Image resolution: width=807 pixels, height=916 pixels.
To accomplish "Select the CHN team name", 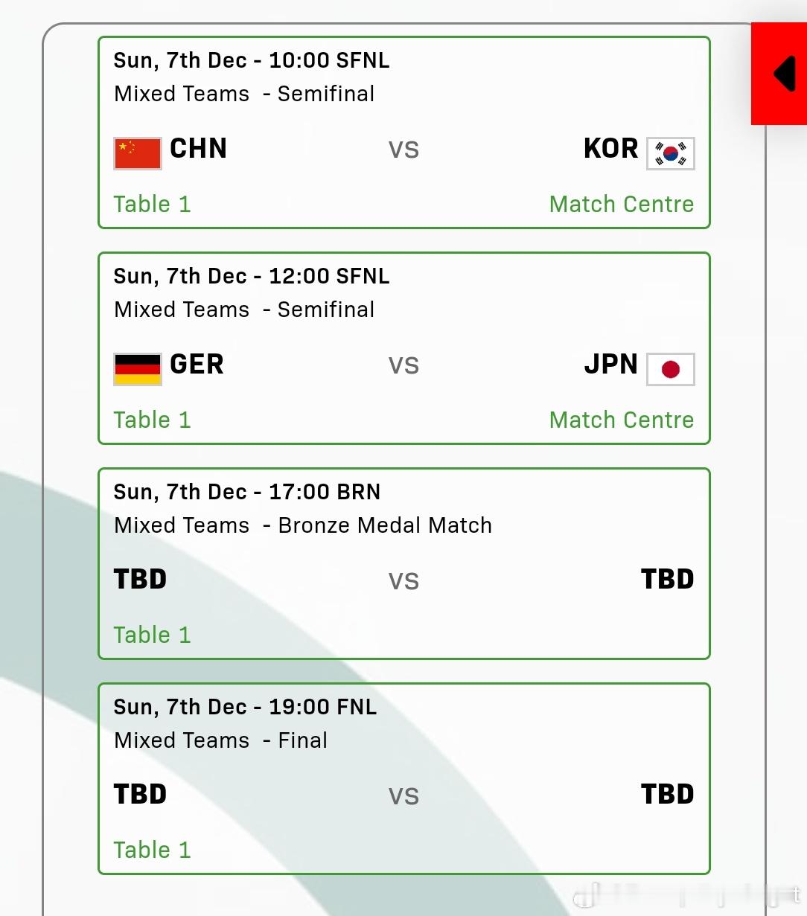I will [198, 148].
